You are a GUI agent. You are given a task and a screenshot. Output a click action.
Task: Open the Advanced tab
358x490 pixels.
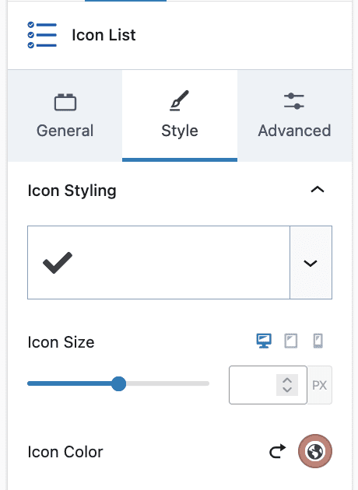[294, 116]
